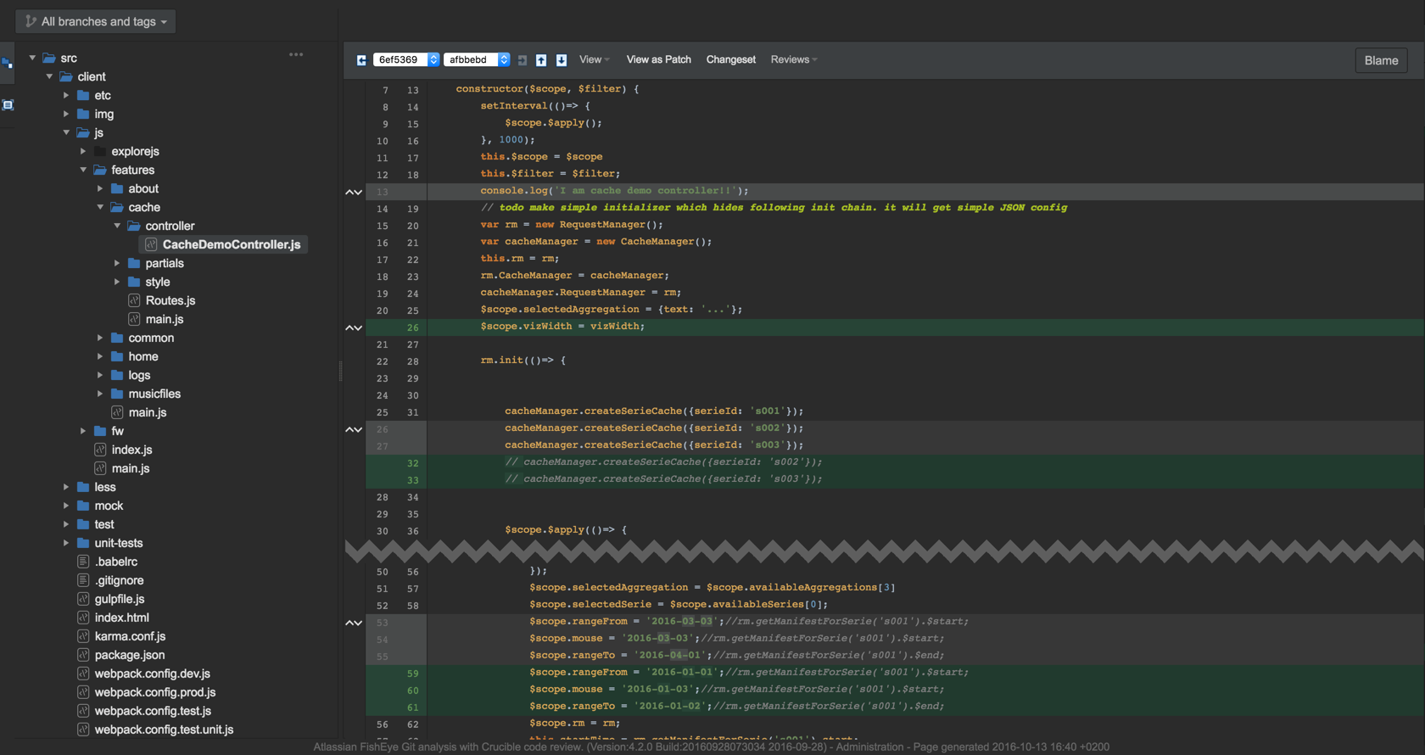Open main.js under cache folder
Viewport: 1425px width, 755px height.
click(x=165, y=319)
